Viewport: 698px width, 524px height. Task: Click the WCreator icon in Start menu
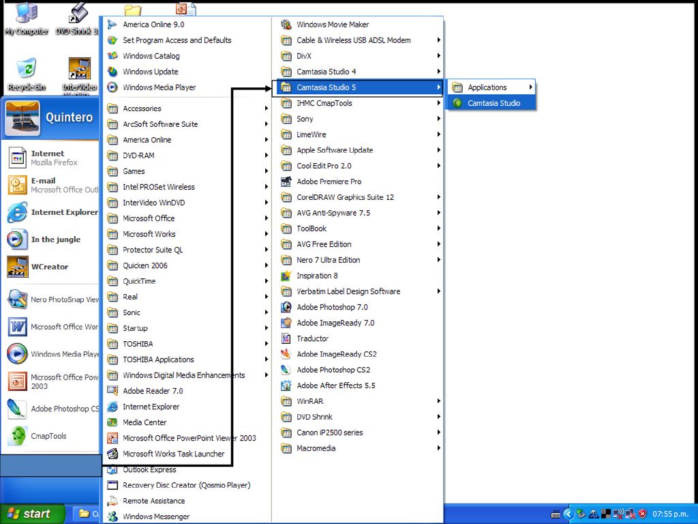pos(17,267)
